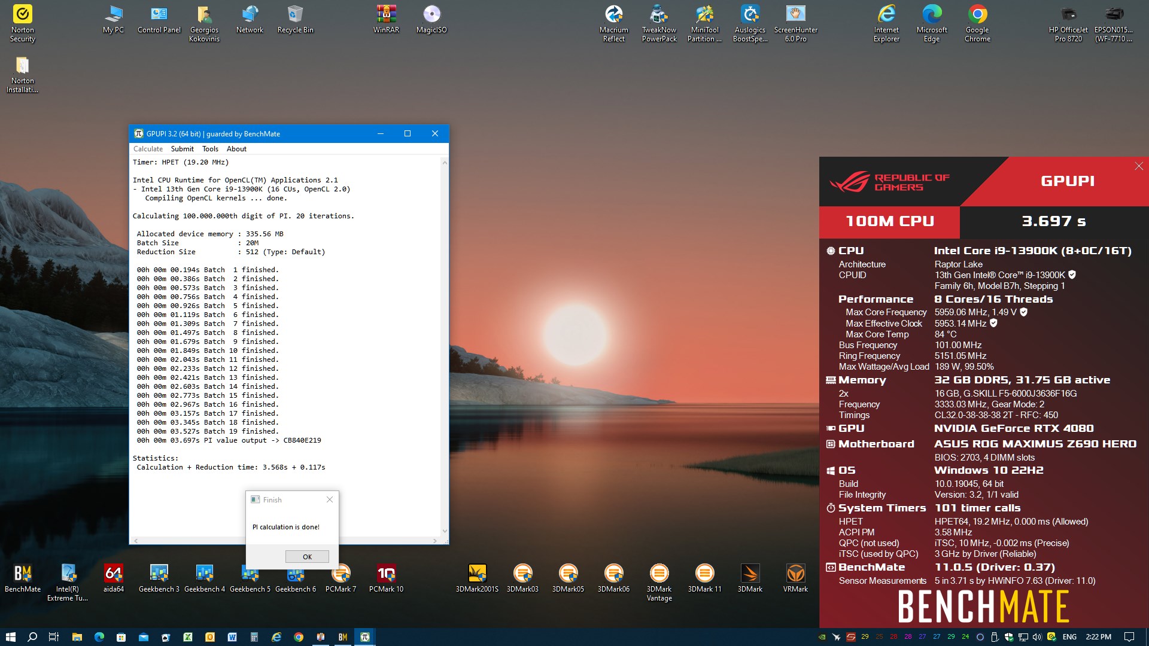This screenshot has width=1149, height=646.
Task: Open Calculator from the taskbar
Action: [x=254, y=637]
